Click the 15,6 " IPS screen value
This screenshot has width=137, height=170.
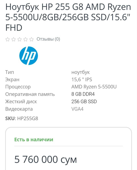click(x=82, y=80)
